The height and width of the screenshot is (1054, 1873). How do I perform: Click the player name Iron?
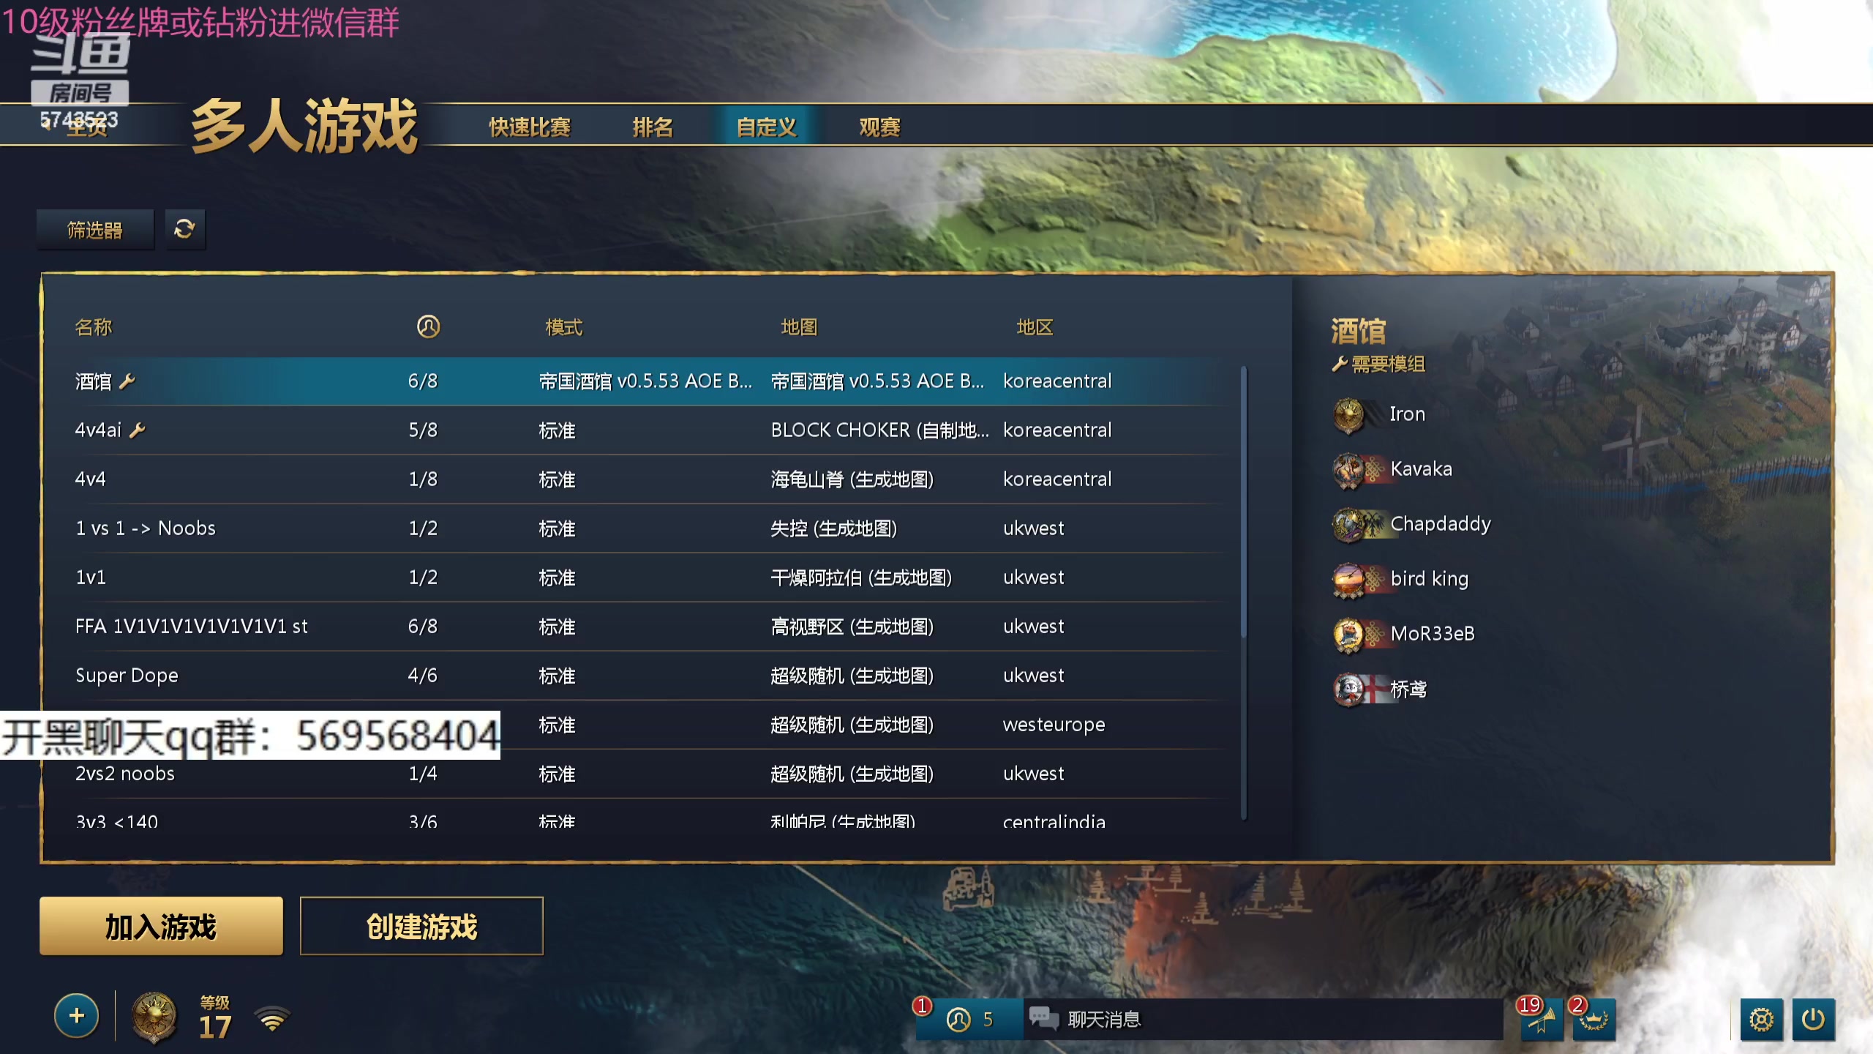(x=1407, y=414)
